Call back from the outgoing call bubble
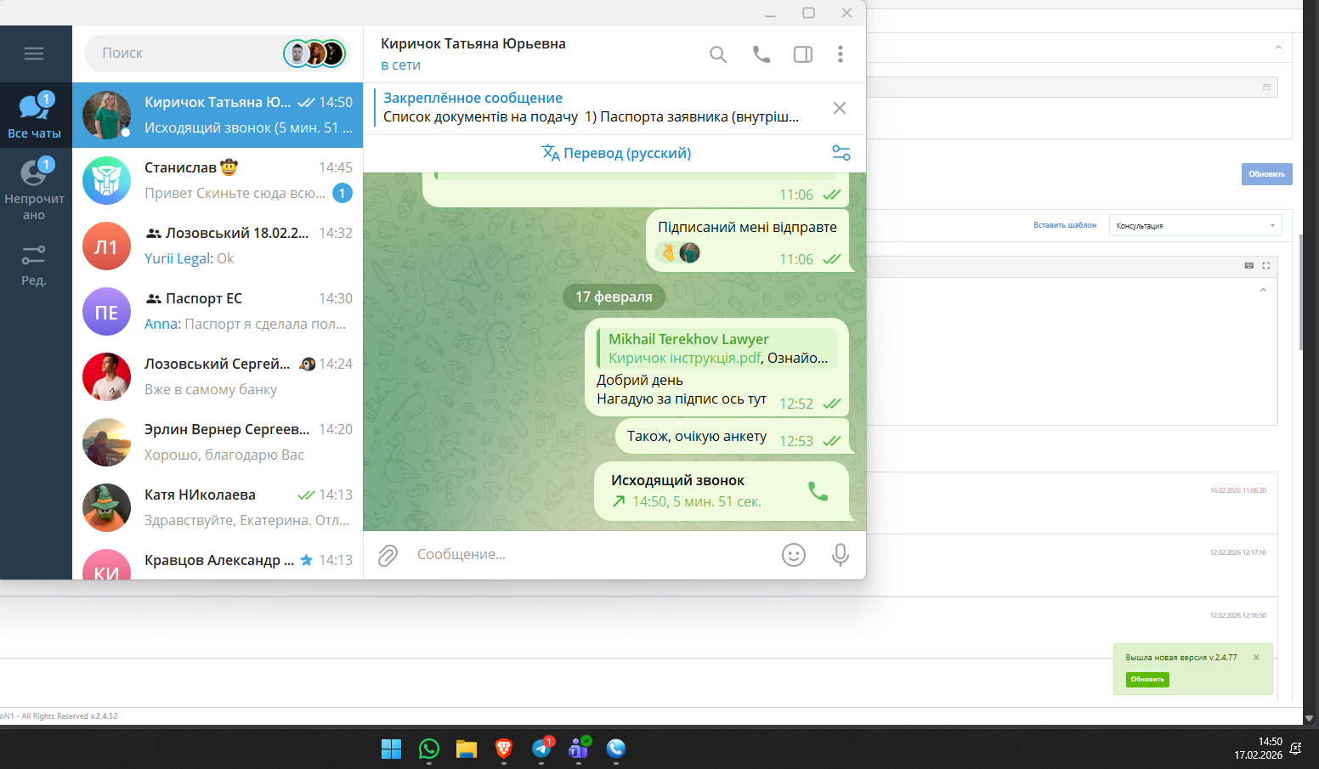Viewport: 1319px width, 769px height. point(818,491)
